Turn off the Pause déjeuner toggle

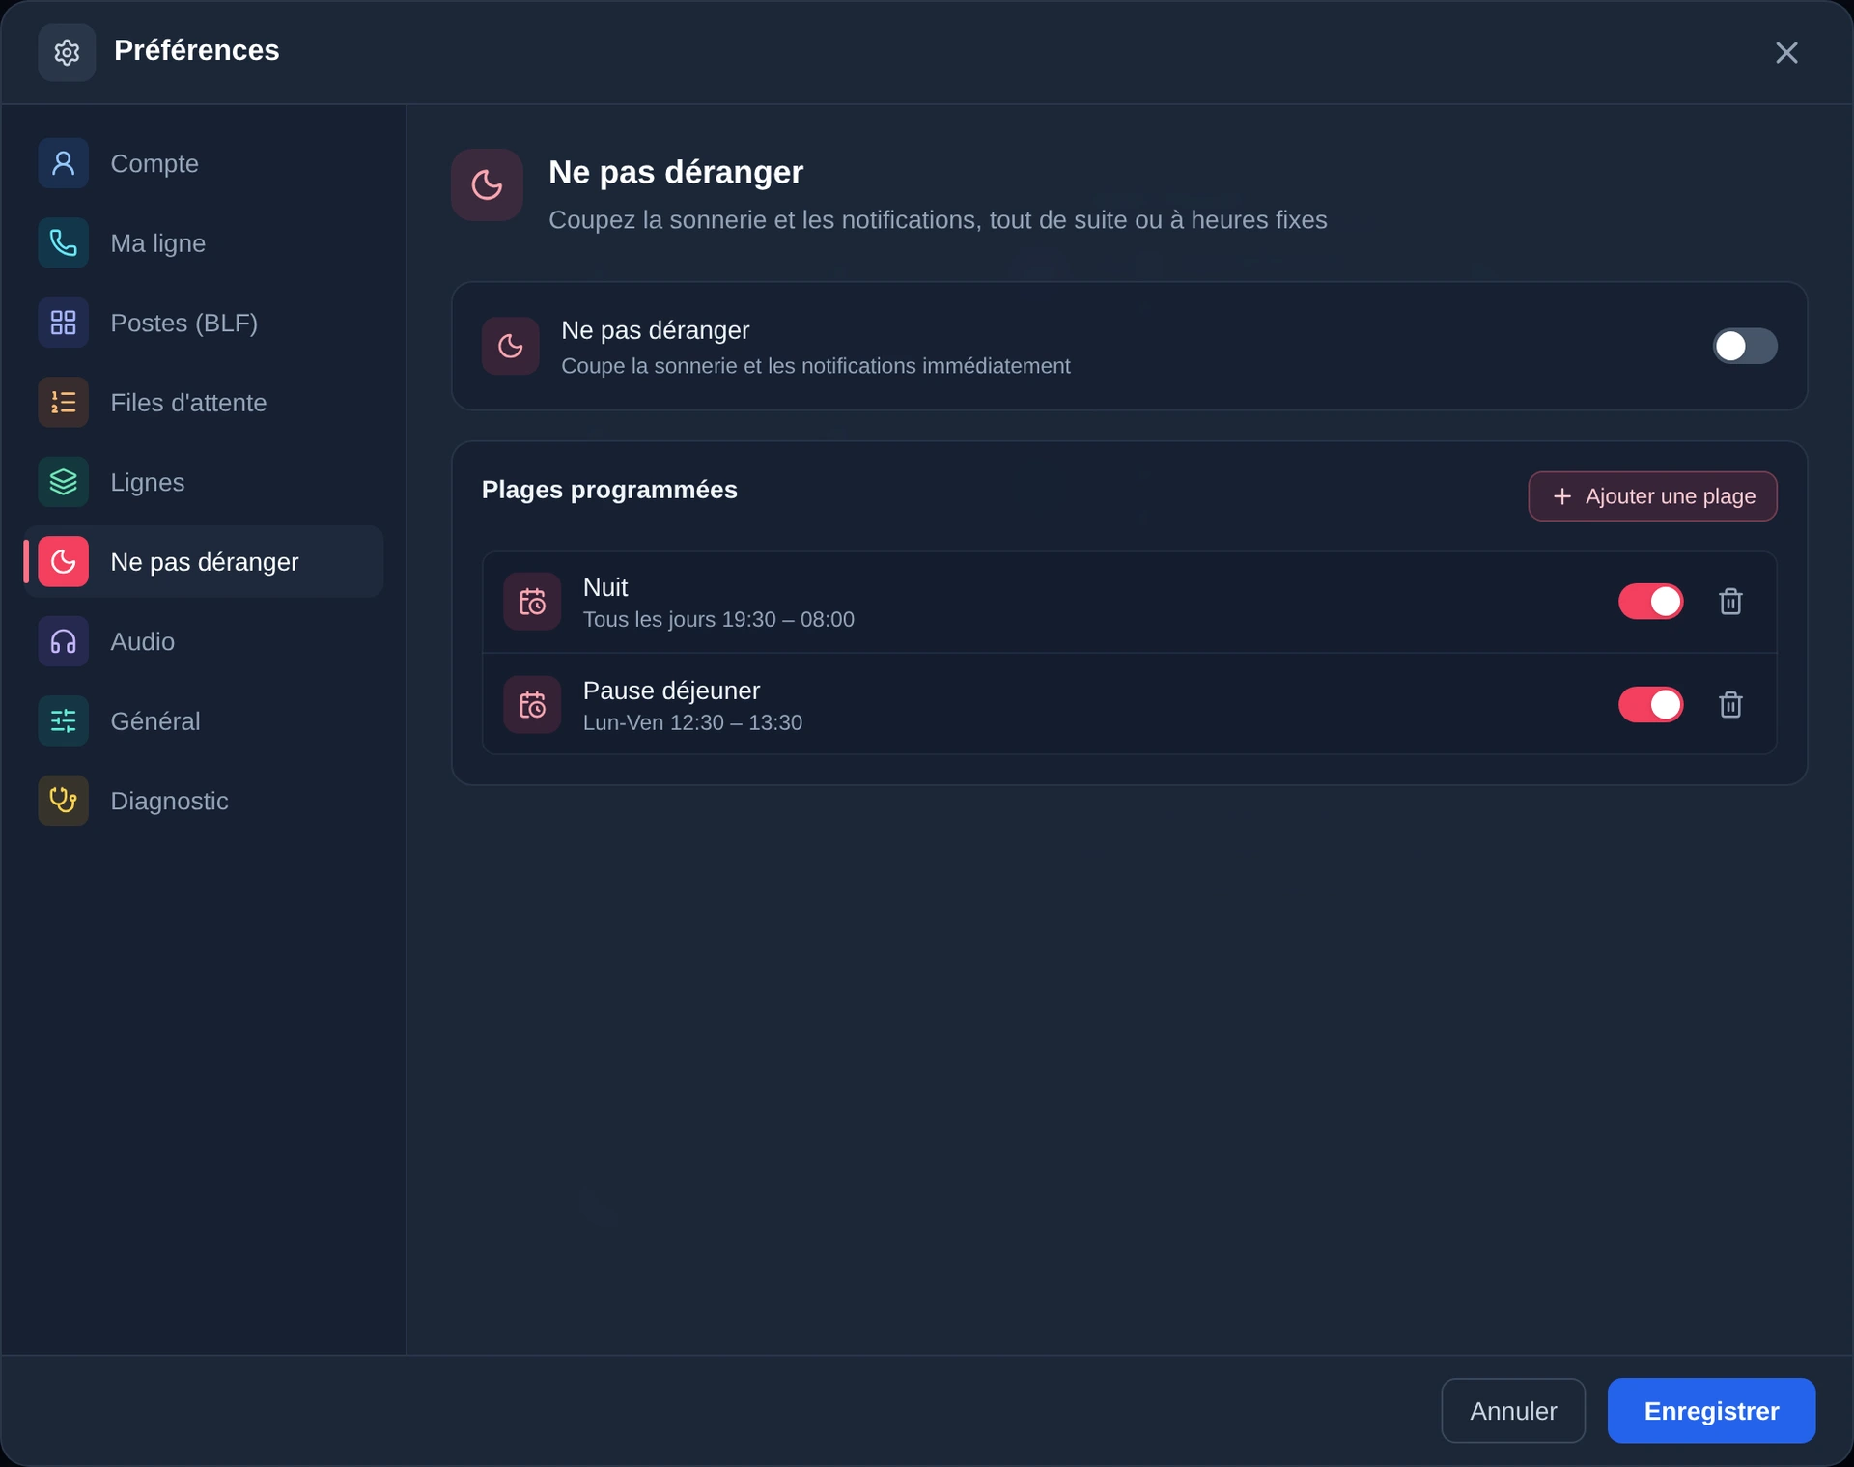(1650, 705)
